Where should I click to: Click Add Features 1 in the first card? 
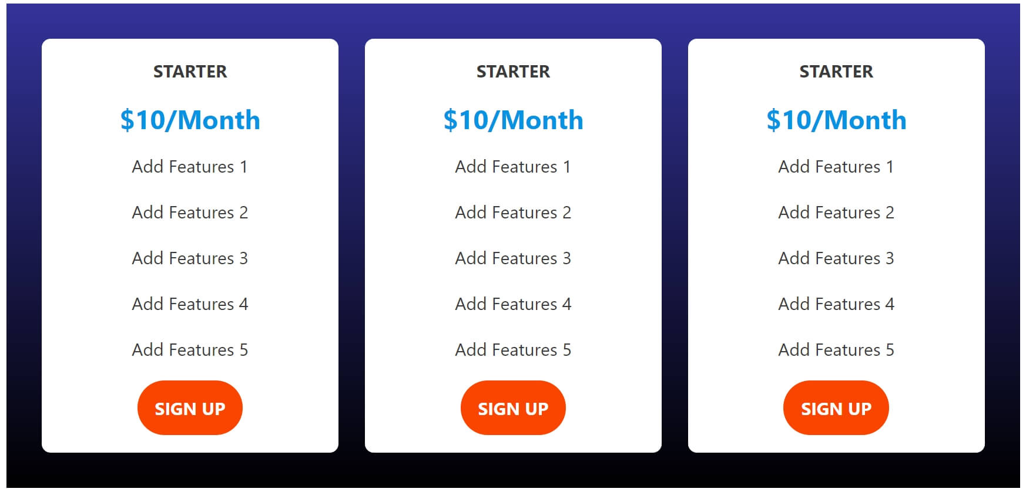tap(190, 167)
